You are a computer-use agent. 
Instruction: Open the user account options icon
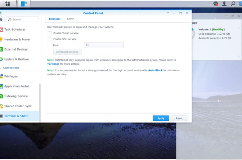[224, 3]
